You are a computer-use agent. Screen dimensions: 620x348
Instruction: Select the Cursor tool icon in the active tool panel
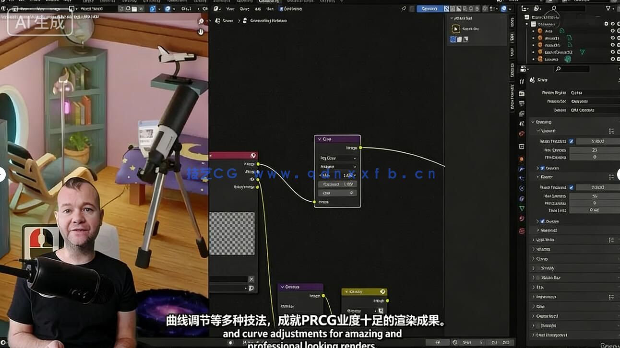tap(456, 29)
